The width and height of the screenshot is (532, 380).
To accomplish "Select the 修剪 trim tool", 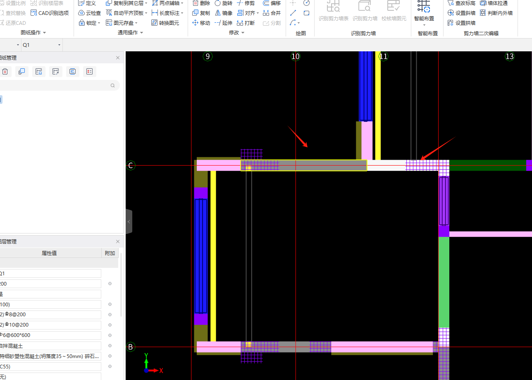I will tap(246, 3).
